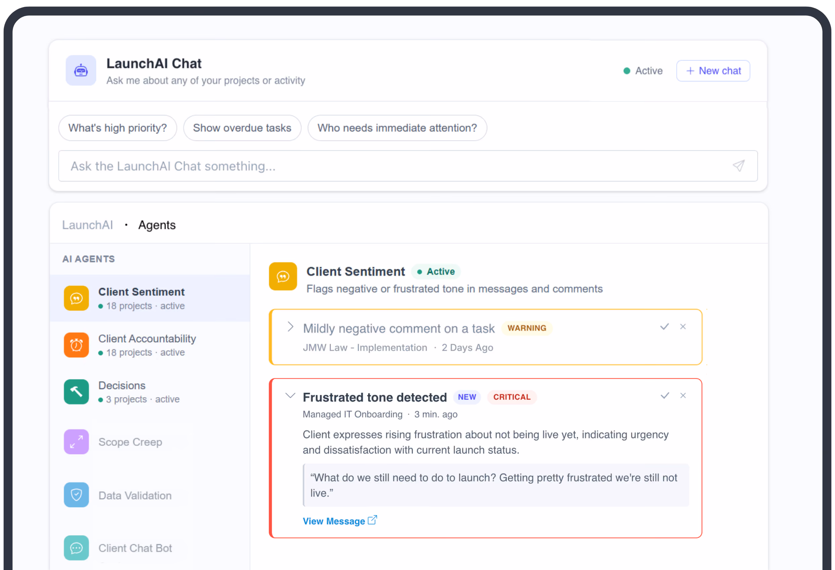Click the Client Chat Bot bubble icon
This screenshot has width=835, height=570.
tap(76, 548)
